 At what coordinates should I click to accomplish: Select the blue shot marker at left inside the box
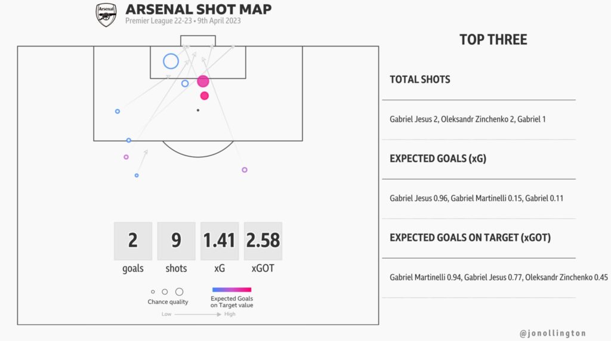point(118,111)
